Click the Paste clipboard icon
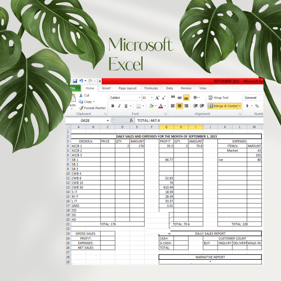 (73, 98)
